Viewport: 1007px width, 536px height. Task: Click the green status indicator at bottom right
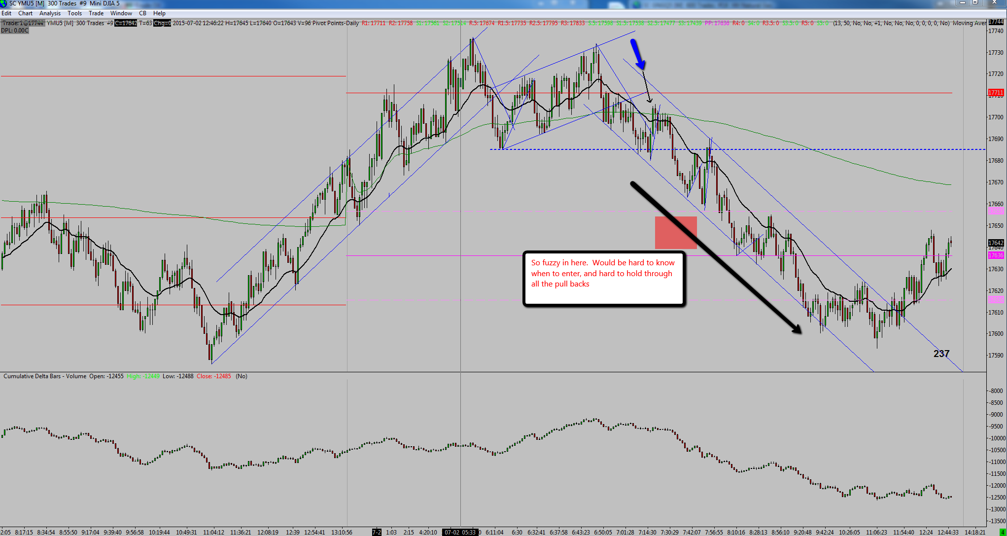point(1003,533)
